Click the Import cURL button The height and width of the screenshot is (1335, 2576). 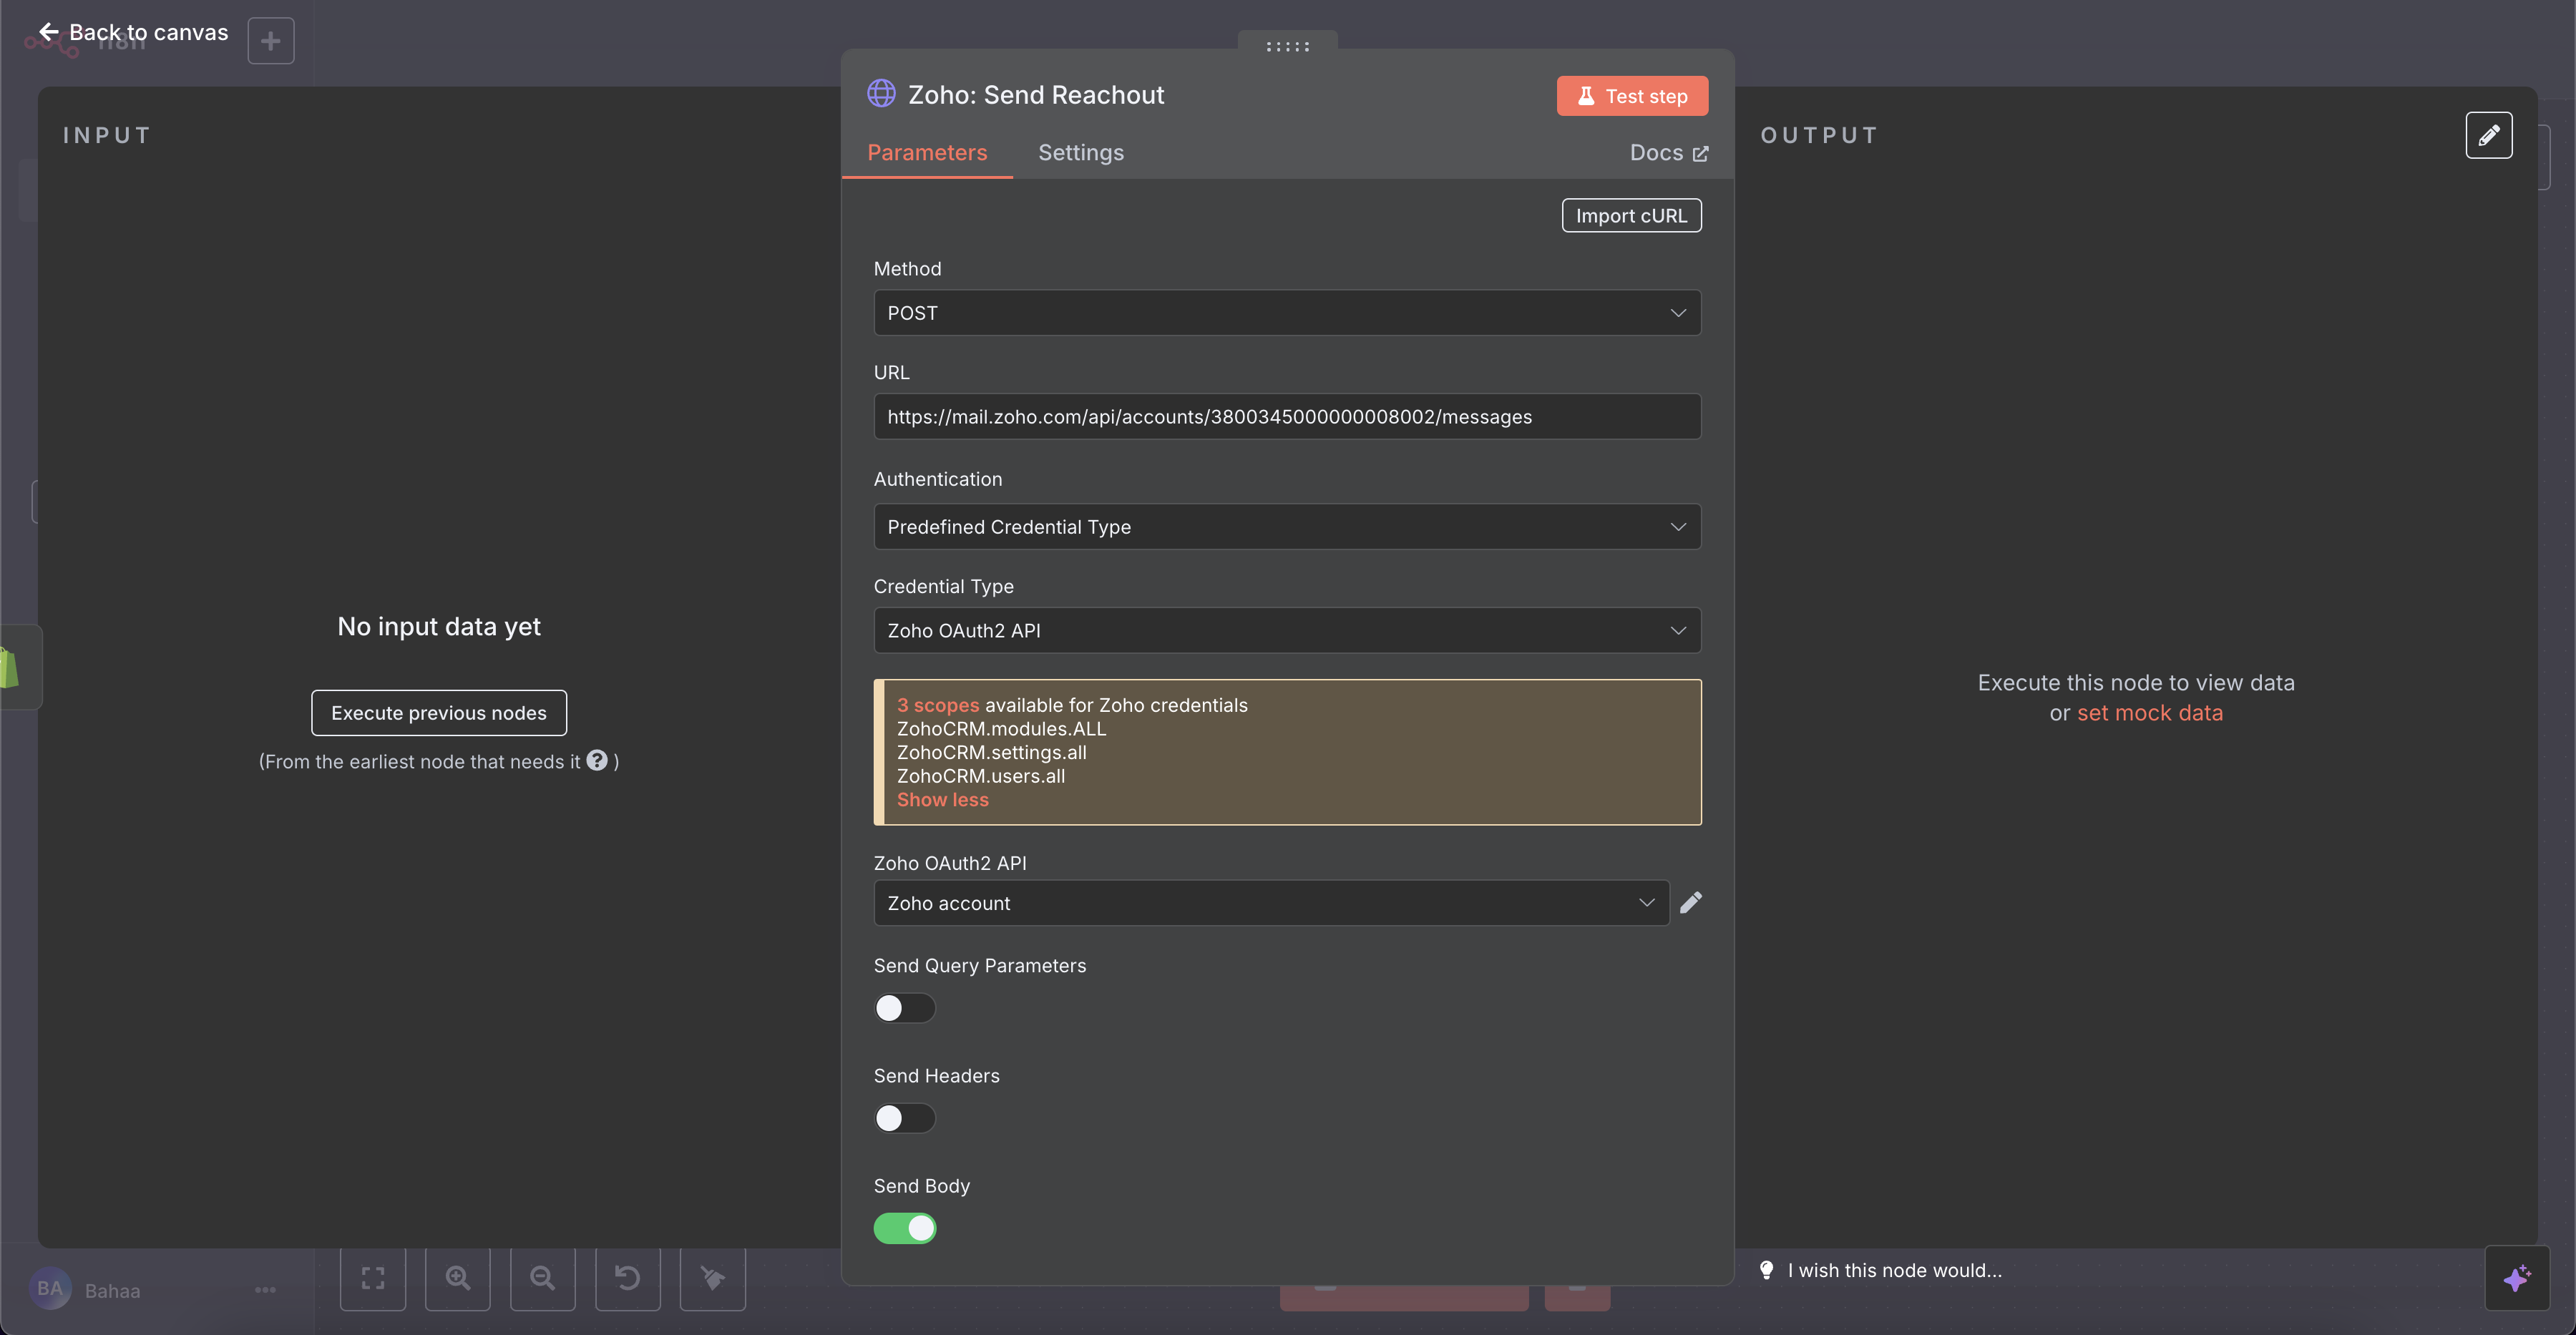pyautogui.click(x=1631, y=215)
